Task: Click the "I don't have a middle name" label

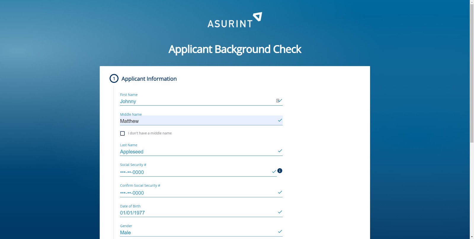Action: click(150, 133)
